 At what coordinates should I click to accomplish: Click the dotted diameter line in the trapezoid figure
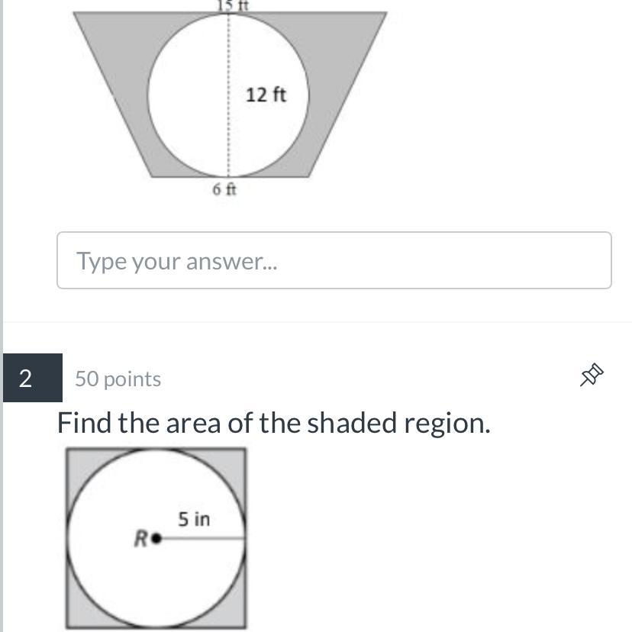pyautogui.click(x=228, y=95)
